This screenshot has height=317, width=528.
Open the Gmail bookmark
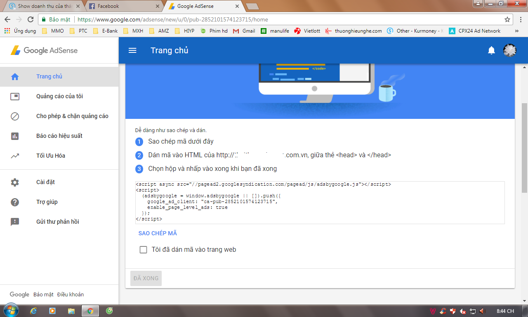point(244,31)
